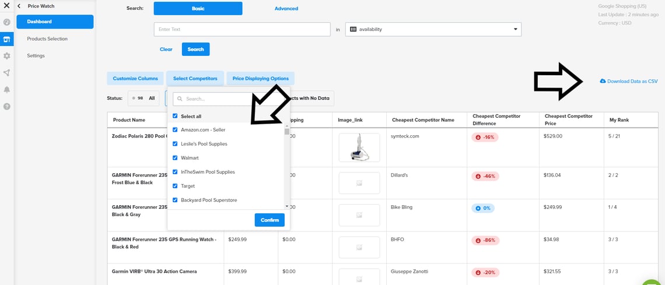665x285 pixels.
Task: Filter status by All (98)
Action: pos(144,98)
